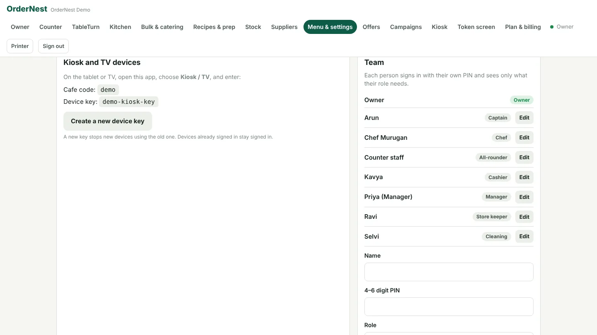
Task: Focus the Name input field
Action: pos(449,272)
